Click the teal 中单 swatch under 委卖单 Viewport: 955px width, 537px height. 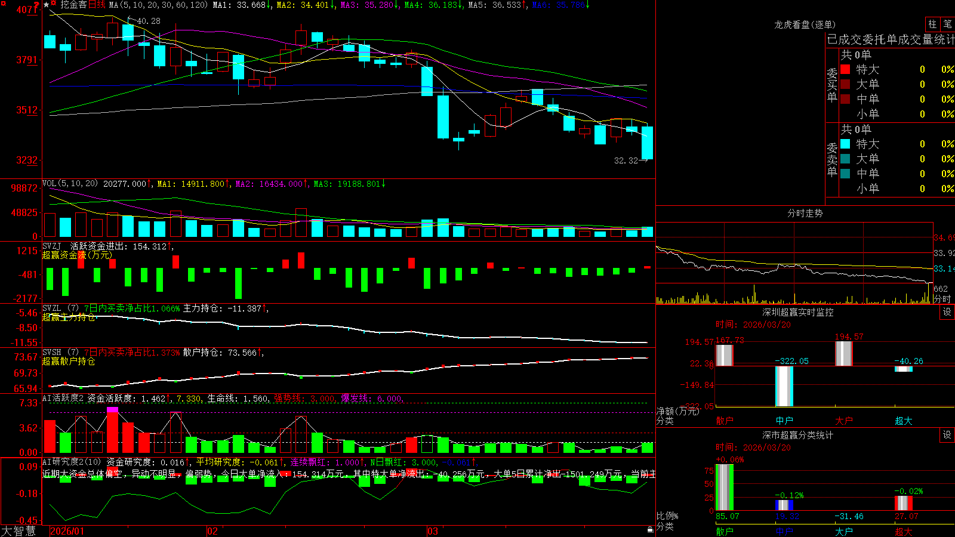[x=845, y=174]
